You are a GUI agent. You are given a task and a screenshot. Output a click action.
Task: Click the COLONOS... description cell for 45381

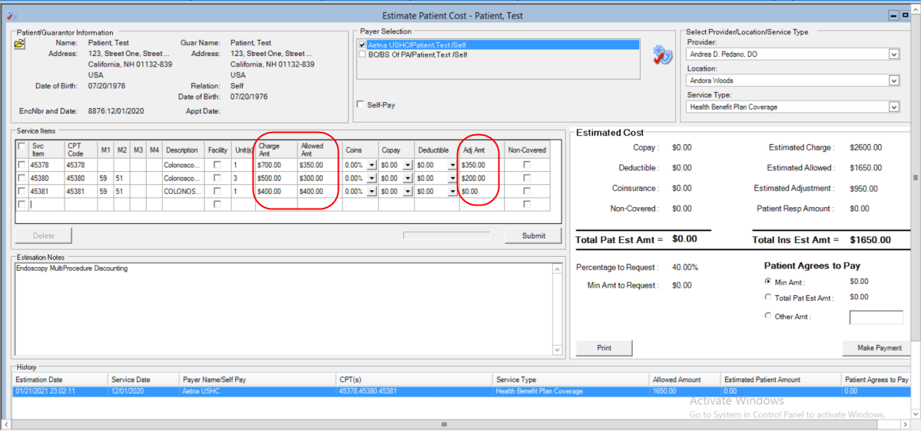(x=183, y=191)
